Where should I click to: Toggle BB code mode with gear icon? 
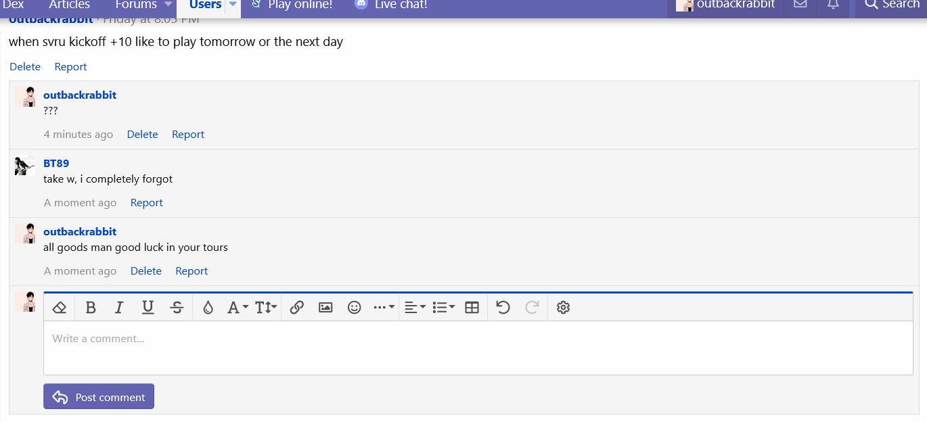(x=563, y=308)
